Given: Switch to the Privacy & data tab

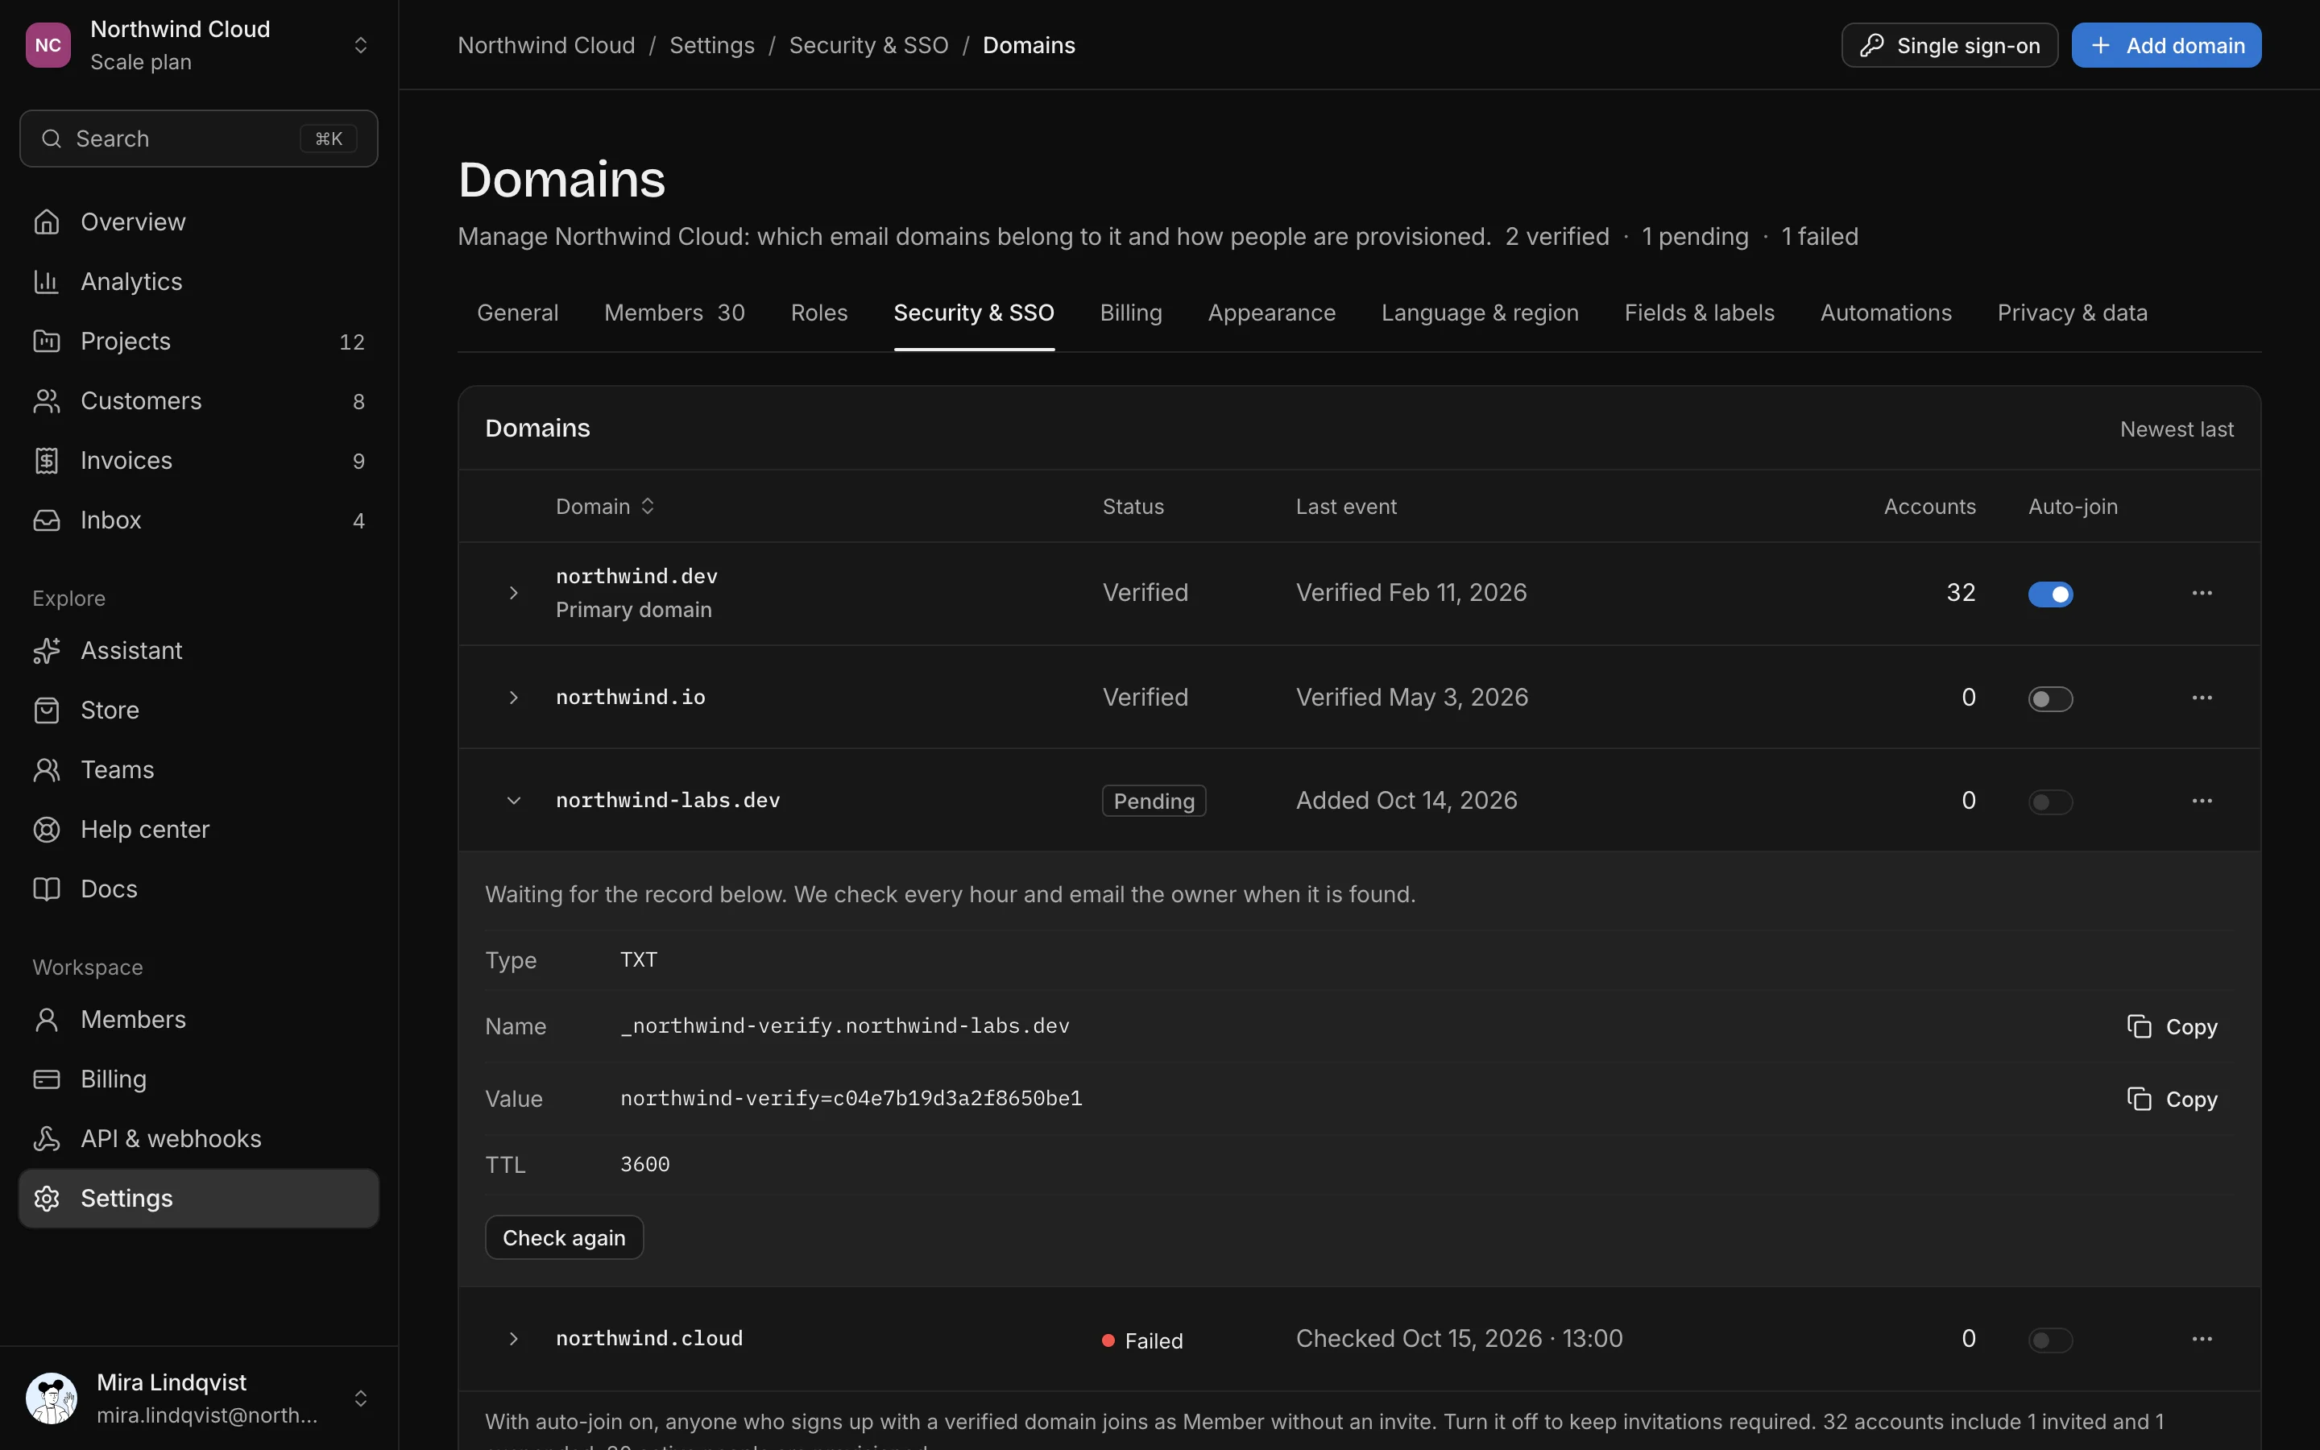Looking at the screenshot, I should coord(2072,313).
